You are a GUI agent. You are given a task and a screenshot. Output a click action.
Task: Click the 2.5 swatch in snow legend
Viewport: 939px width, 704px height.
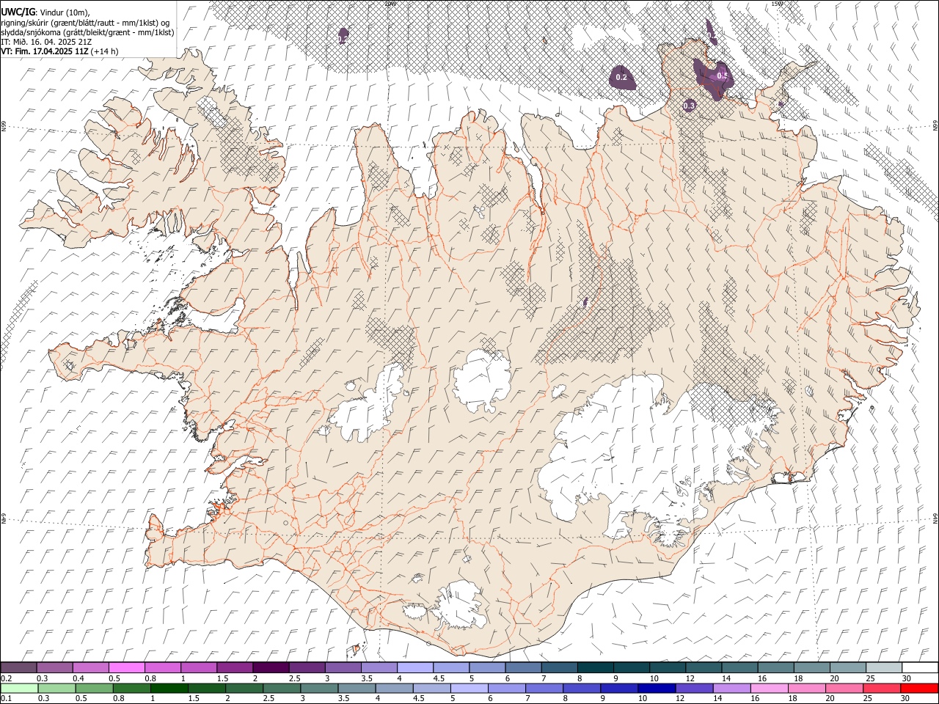point(307,667)
